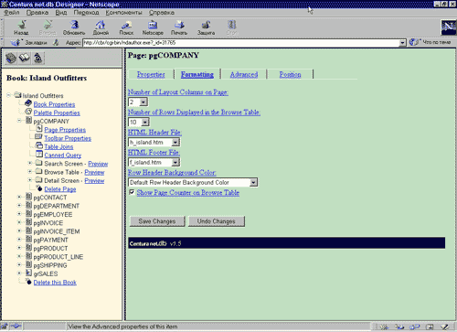Click the Palette Properties tree icon
Image resolution: width=457 pixels, height=332 pixels.
pos(28,112)
